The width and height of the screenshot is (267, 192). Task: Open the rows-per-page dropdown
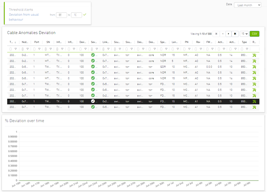click(x=244, y=33)
